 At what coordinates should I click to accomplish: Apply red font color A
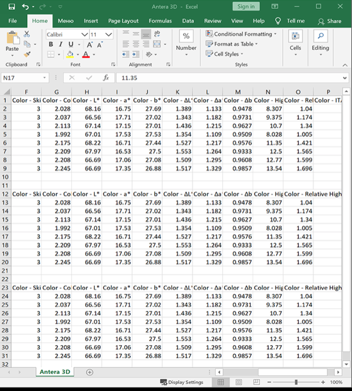click(x=86, y=54)
